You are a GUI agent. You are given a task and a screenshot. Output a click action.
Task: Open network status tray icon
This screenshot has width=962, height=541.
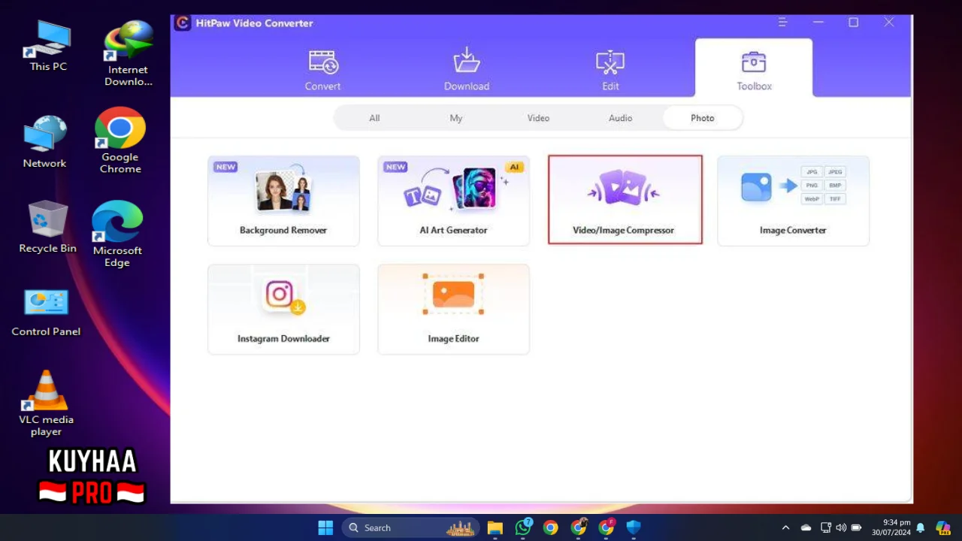[826, 527]
